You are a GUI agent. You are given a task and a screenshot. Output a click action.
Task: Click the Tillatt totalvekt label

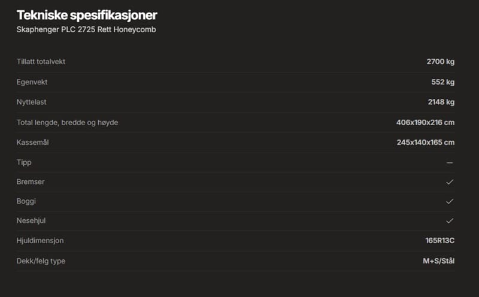[41, 62]
